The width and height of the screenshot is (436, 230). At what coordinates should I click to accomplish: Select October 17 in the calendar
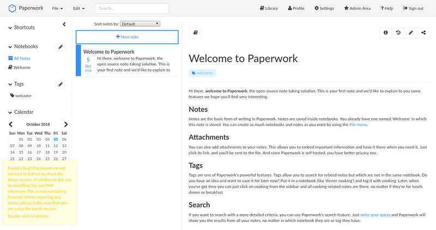(x=39, y=152)
